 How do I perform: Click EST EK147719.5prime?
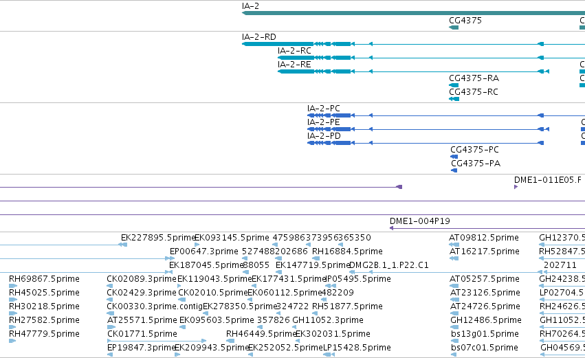[313, 265]
